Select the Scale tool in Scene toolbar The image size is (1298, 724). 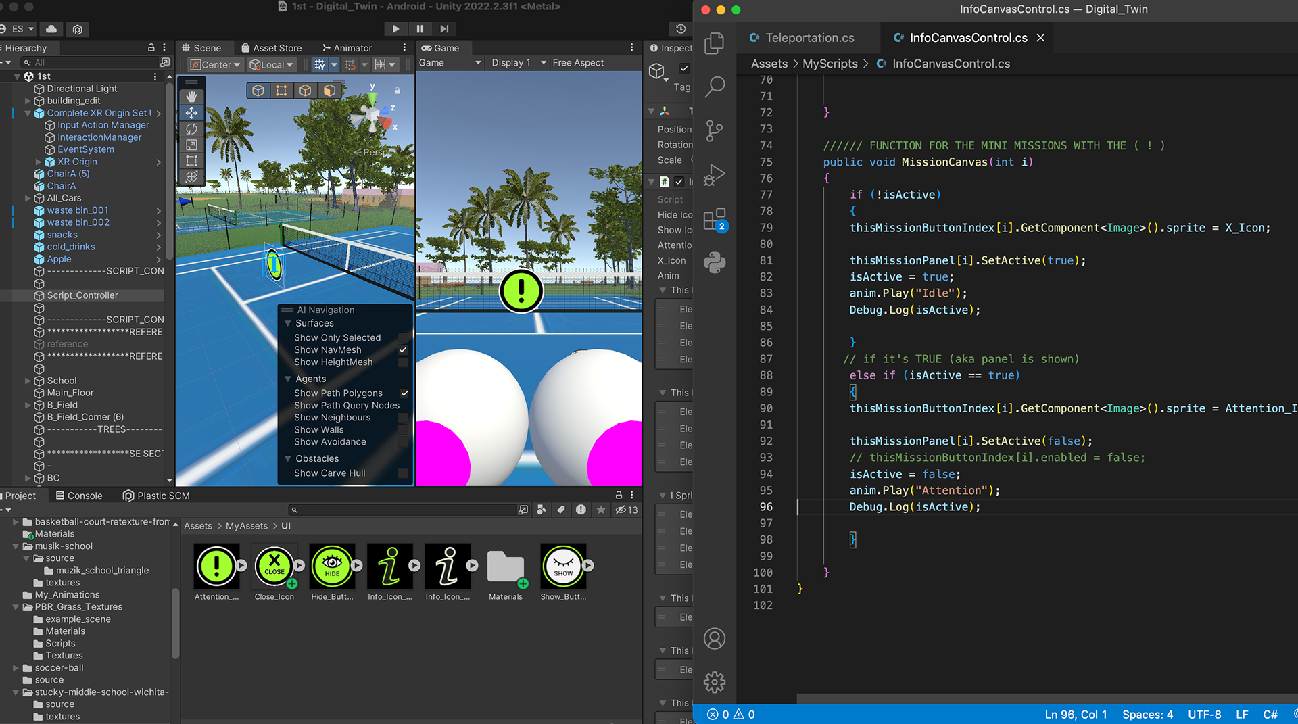[x=192, y=145]
